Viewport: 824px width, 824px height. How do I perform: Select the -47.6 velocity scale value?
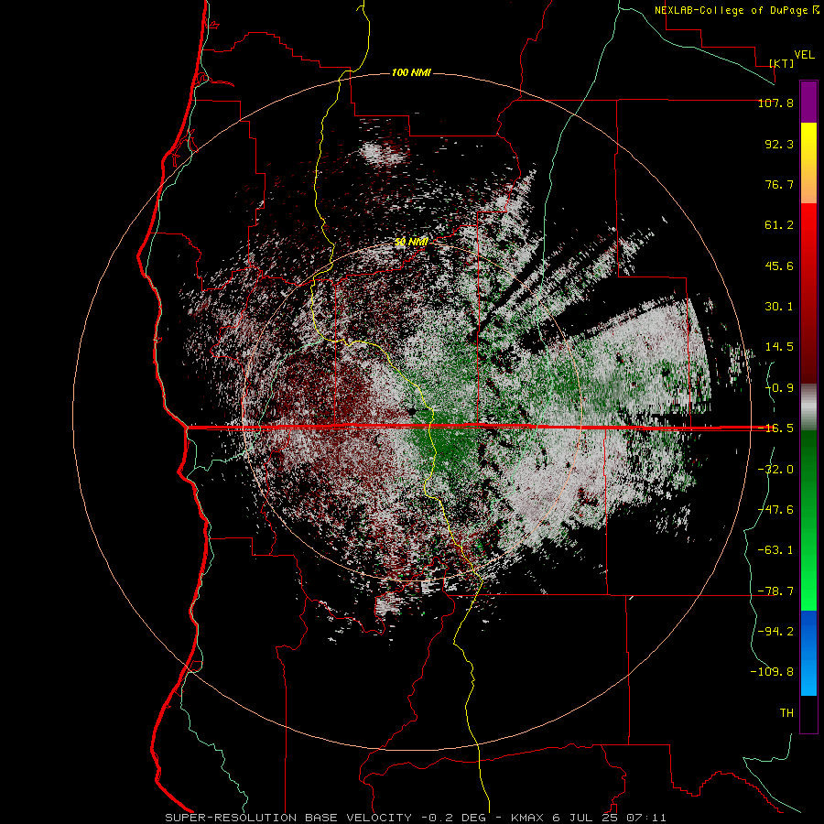tap(775, 510)
